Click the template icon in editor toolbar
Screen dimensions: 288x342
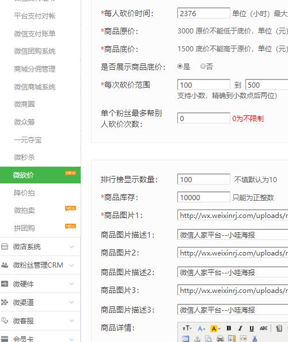(x=232, y=339)
